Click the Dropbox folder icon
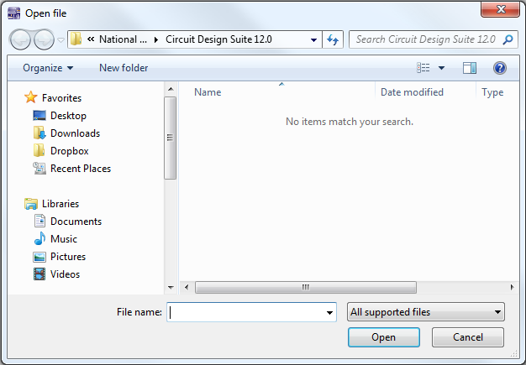The image size is (526, 365). (39, 150)
